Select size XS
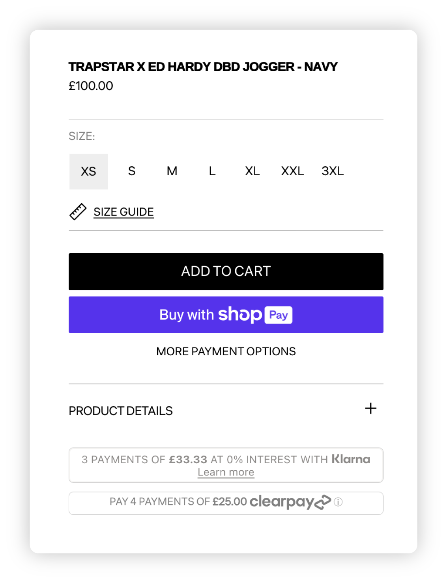The image size is (447, 583). [x=89, y=171]
